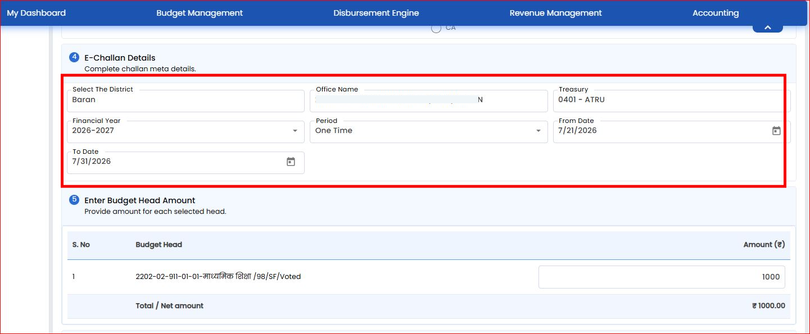Open the From Date calendar picker icon
This screenshot has height=334, width=810.
coord(776,131)
